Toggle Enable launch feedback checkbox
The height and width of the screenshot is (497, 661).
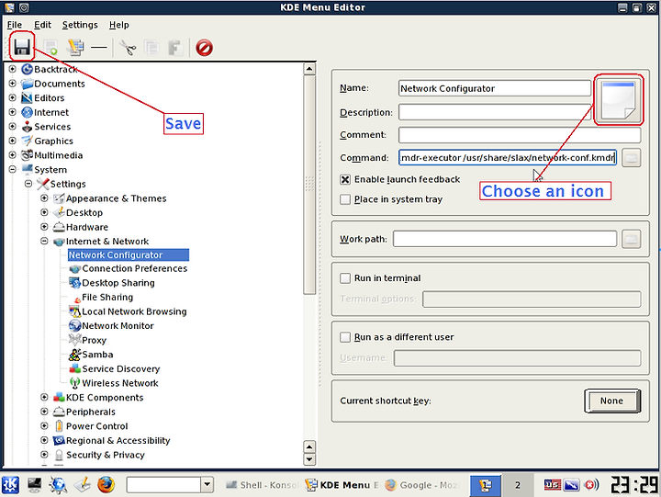pyautogui.click(x=345, y=179)
